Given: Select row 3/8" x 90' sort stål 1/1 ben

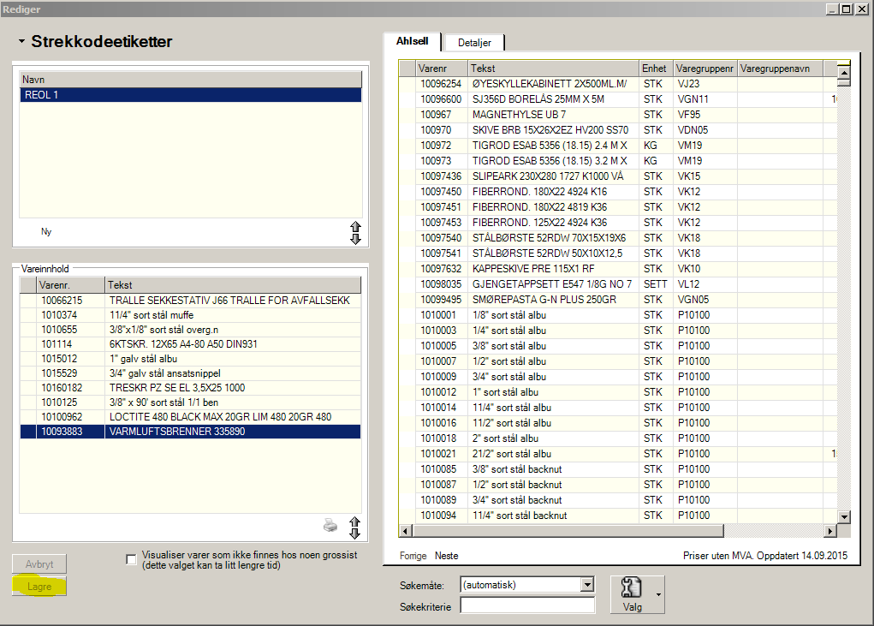Looking at the screenshot, I should click(x=191, y=402).
